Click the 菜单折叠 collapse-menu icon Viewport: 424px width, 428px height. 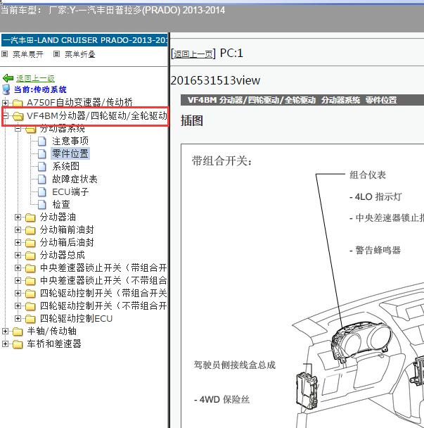pyautogui.click(x=56, y=54)
